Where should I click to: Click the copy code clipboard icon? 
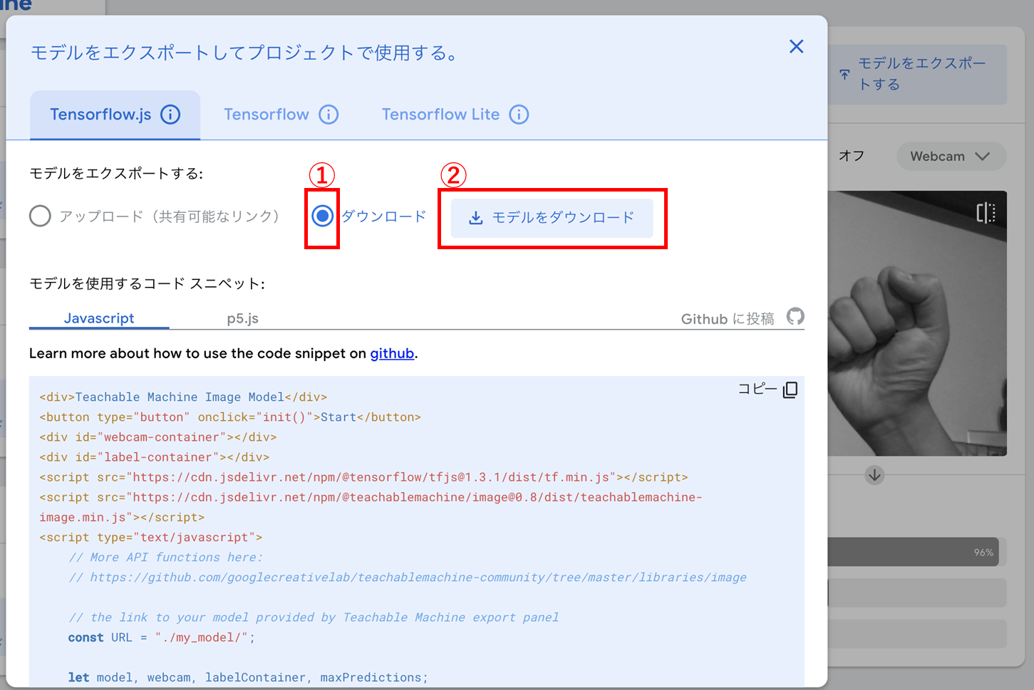point(790,390)
